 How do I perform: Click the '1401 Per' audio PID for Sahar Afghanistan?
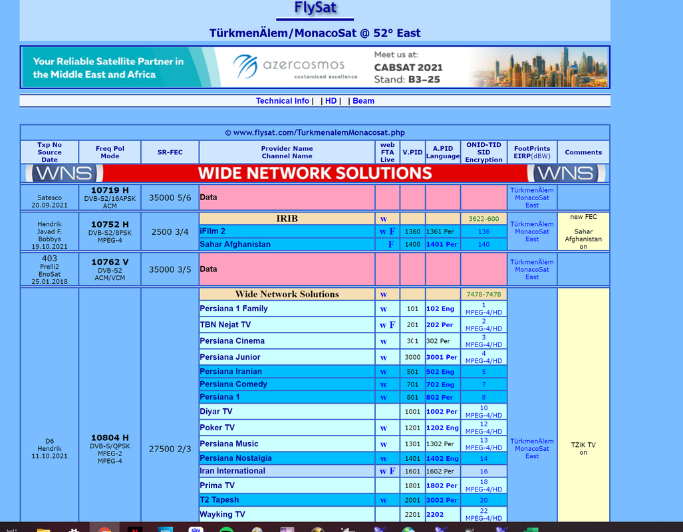click(x=442, y=245)
